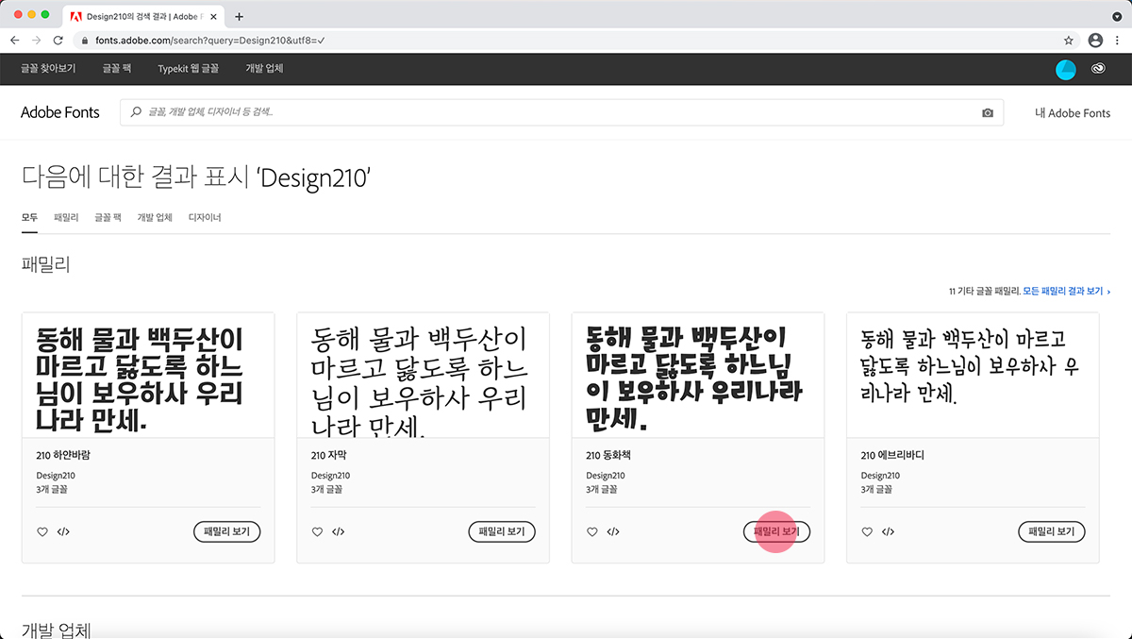1132x639 pixels.
Task: Click the search magnifier icon in font search
Action: tap(137, 112)
